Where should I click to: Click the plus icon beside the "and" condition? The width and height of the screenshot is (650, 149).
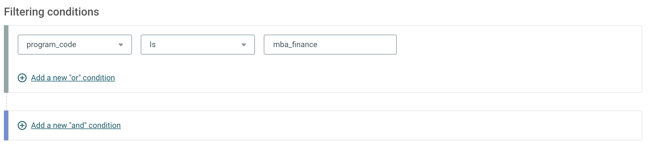22,125
